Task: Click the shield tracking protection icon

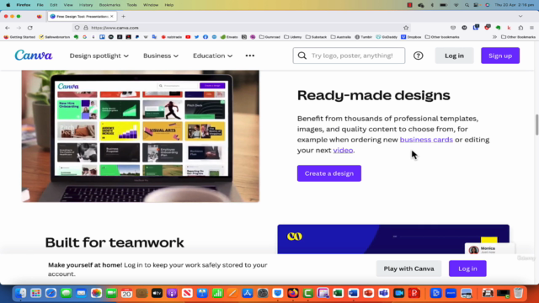Action: [x=77, y=28]
